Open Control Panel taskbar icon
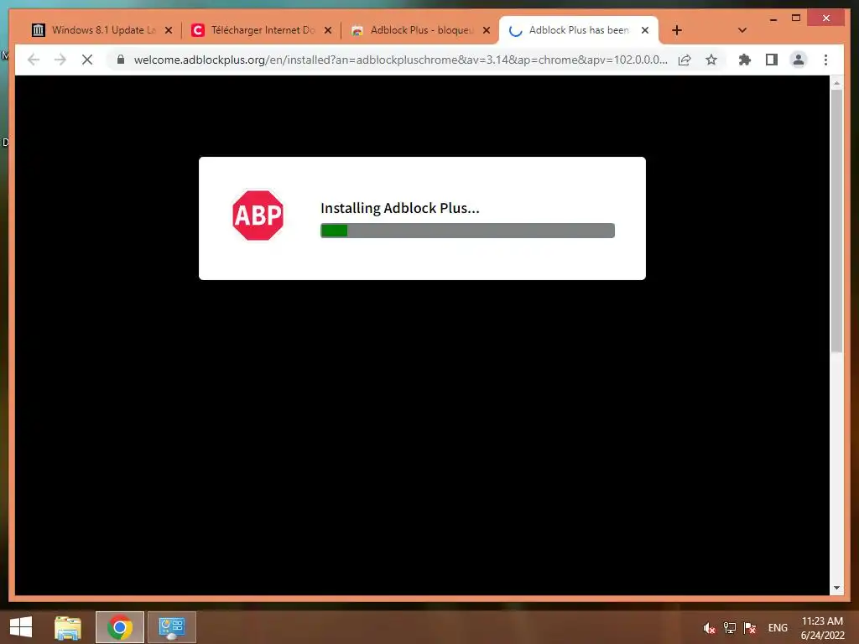The width and height of the screenshot is (859, 644). point(171,627)
